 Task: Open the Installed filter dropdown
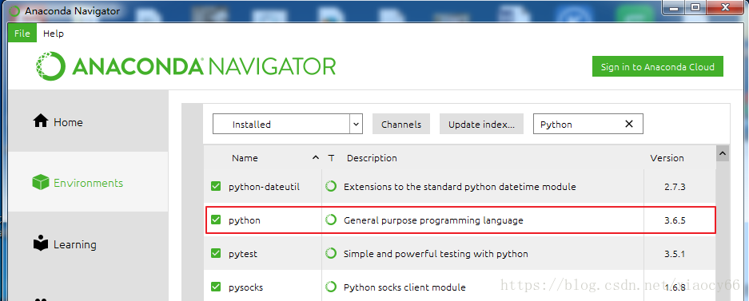288,124
